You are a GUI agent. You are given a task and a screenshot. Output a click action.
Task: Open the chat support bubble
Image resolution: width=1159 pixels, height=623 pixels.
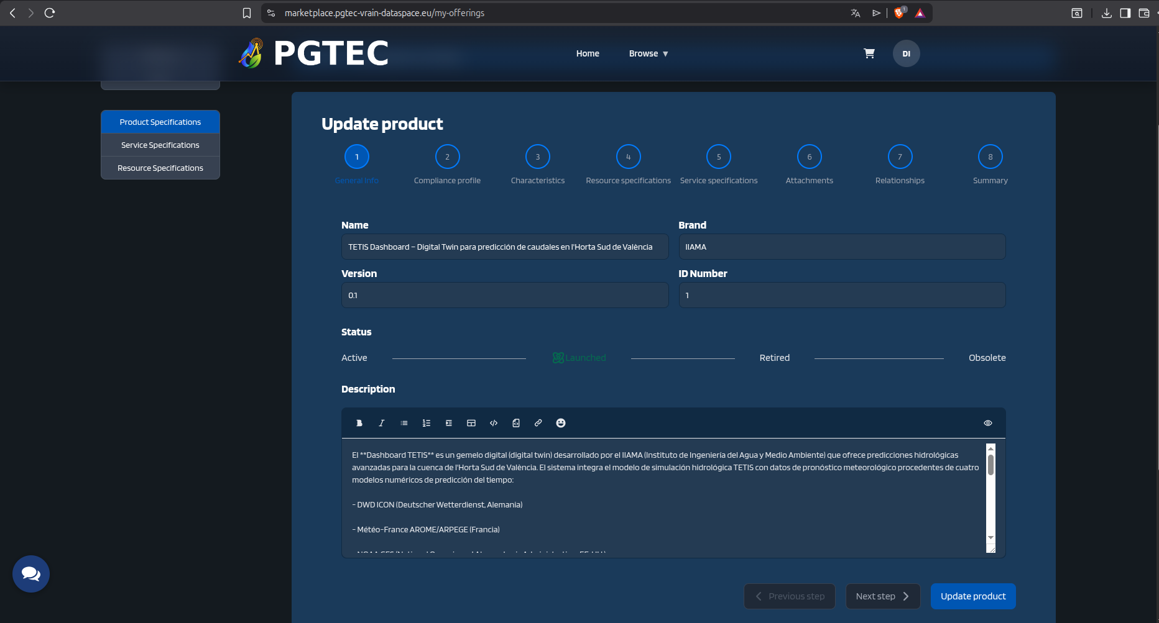click(x=31, y=574)
